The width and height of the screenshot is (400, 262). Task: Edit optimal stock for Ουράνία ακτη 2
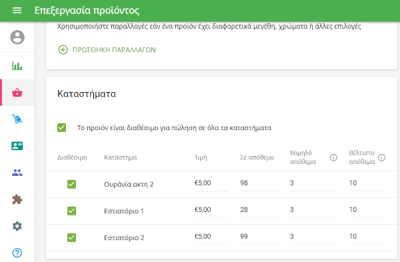coord(367,184)
